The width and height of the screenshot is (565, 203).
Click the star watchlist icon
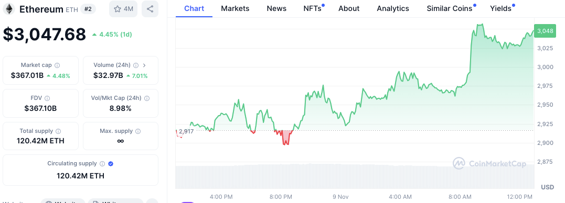(118, 9)
